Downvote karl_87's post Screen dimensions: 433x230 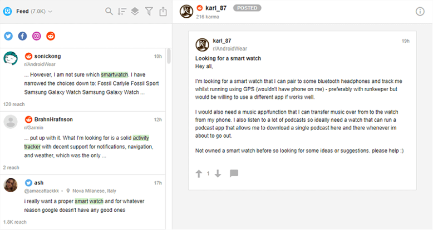point(218,174)
